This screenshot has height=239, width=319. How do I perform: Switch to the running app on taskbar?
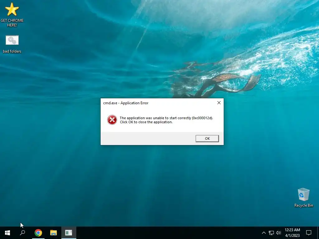(69, 233)
